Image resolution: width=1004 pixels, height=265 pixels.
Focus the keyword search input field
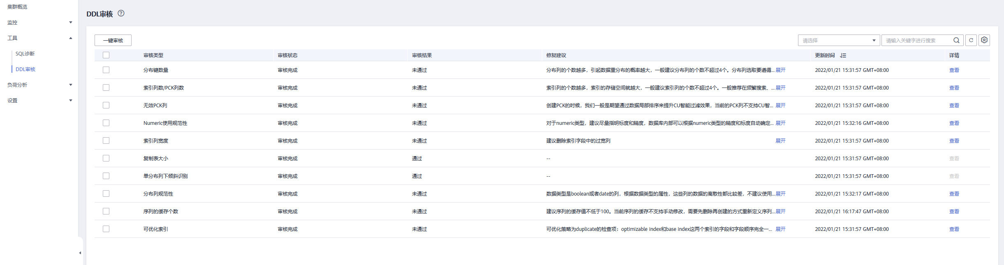click(x=918, y=40)
